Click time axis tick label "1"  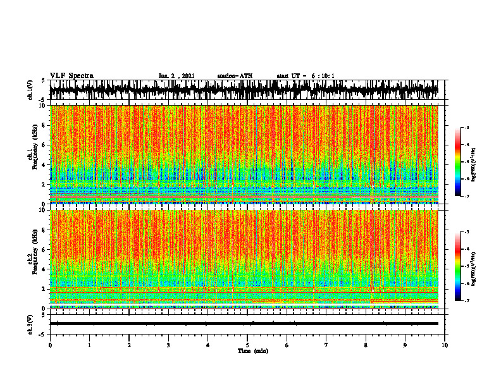(89, 345)
